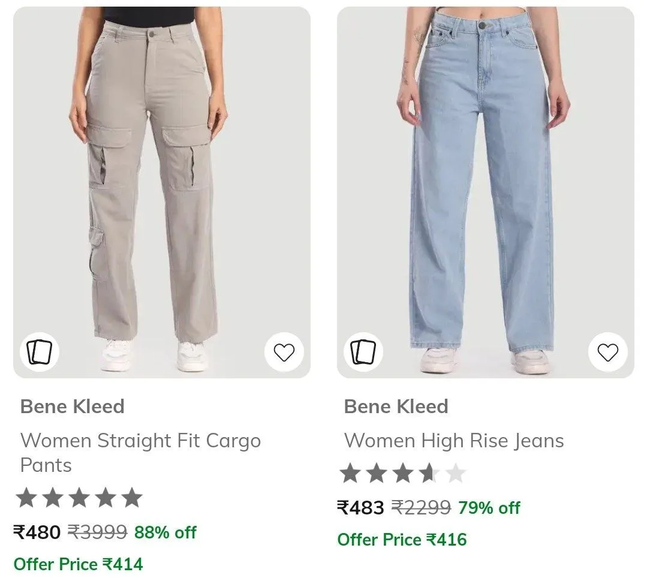Open similar items icon on the cargo pants image
647x581 pixels.
tap(40, 352)
